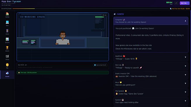Click the Co-working Space progress label

point(6,9)
